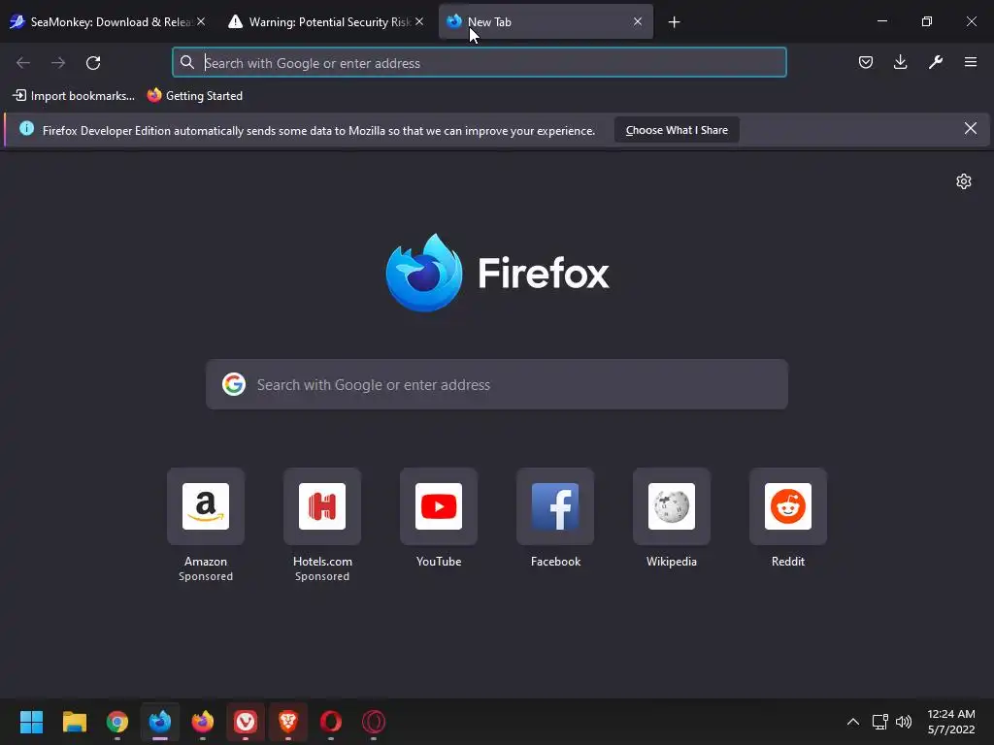Open File Explorer from taskbar
Screen dimensions: 994x745
74,722
